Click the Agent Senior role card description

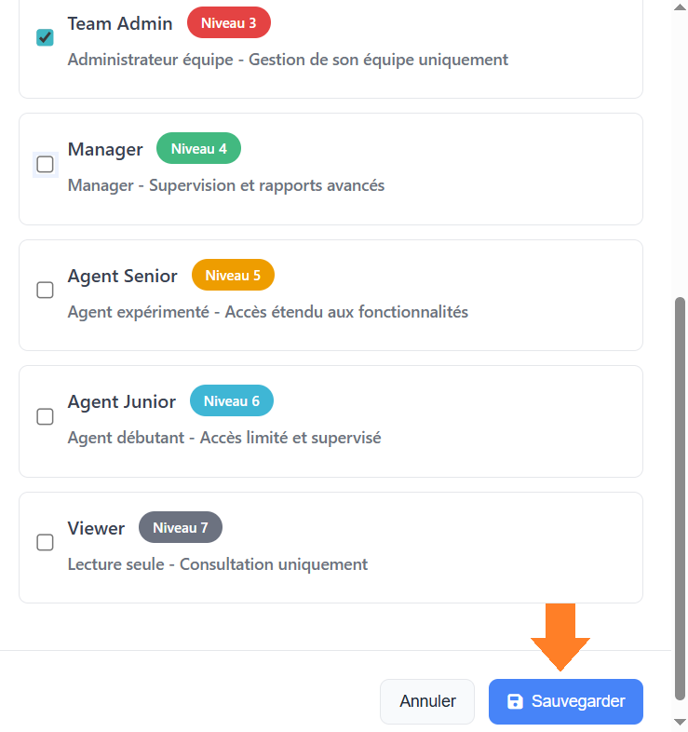268,312
